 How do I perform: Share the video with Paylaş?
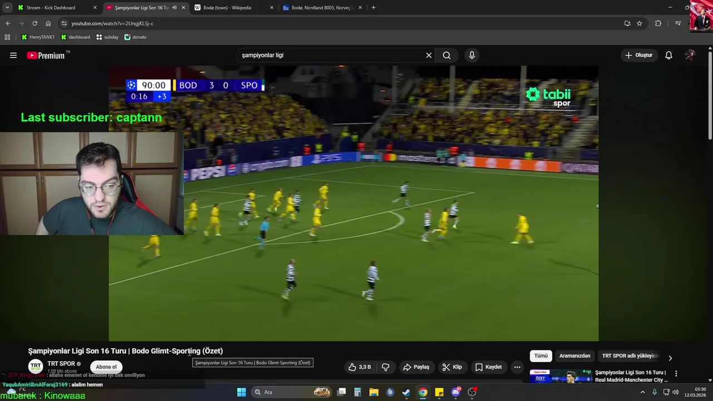coord(416,367)
